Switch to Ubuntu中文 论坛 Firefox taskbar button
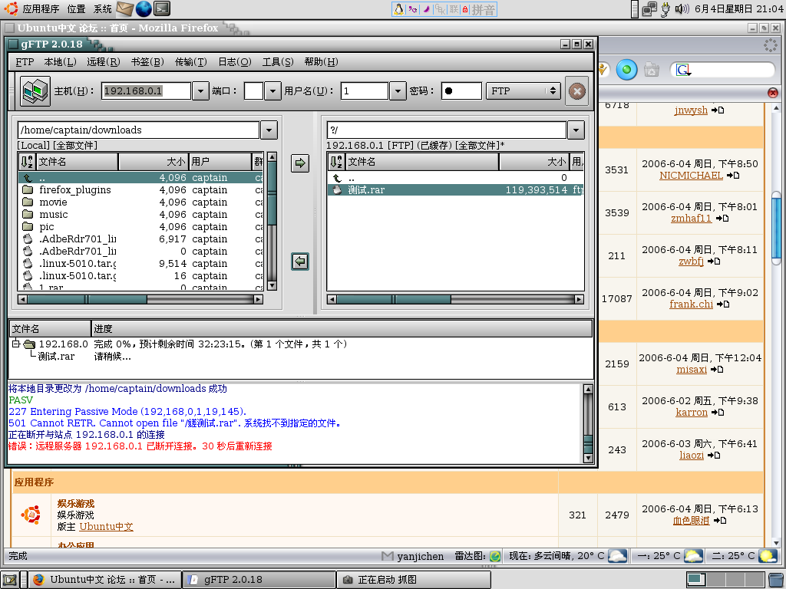This screenshot has height=589, width=786. click(x=104, y=580)
